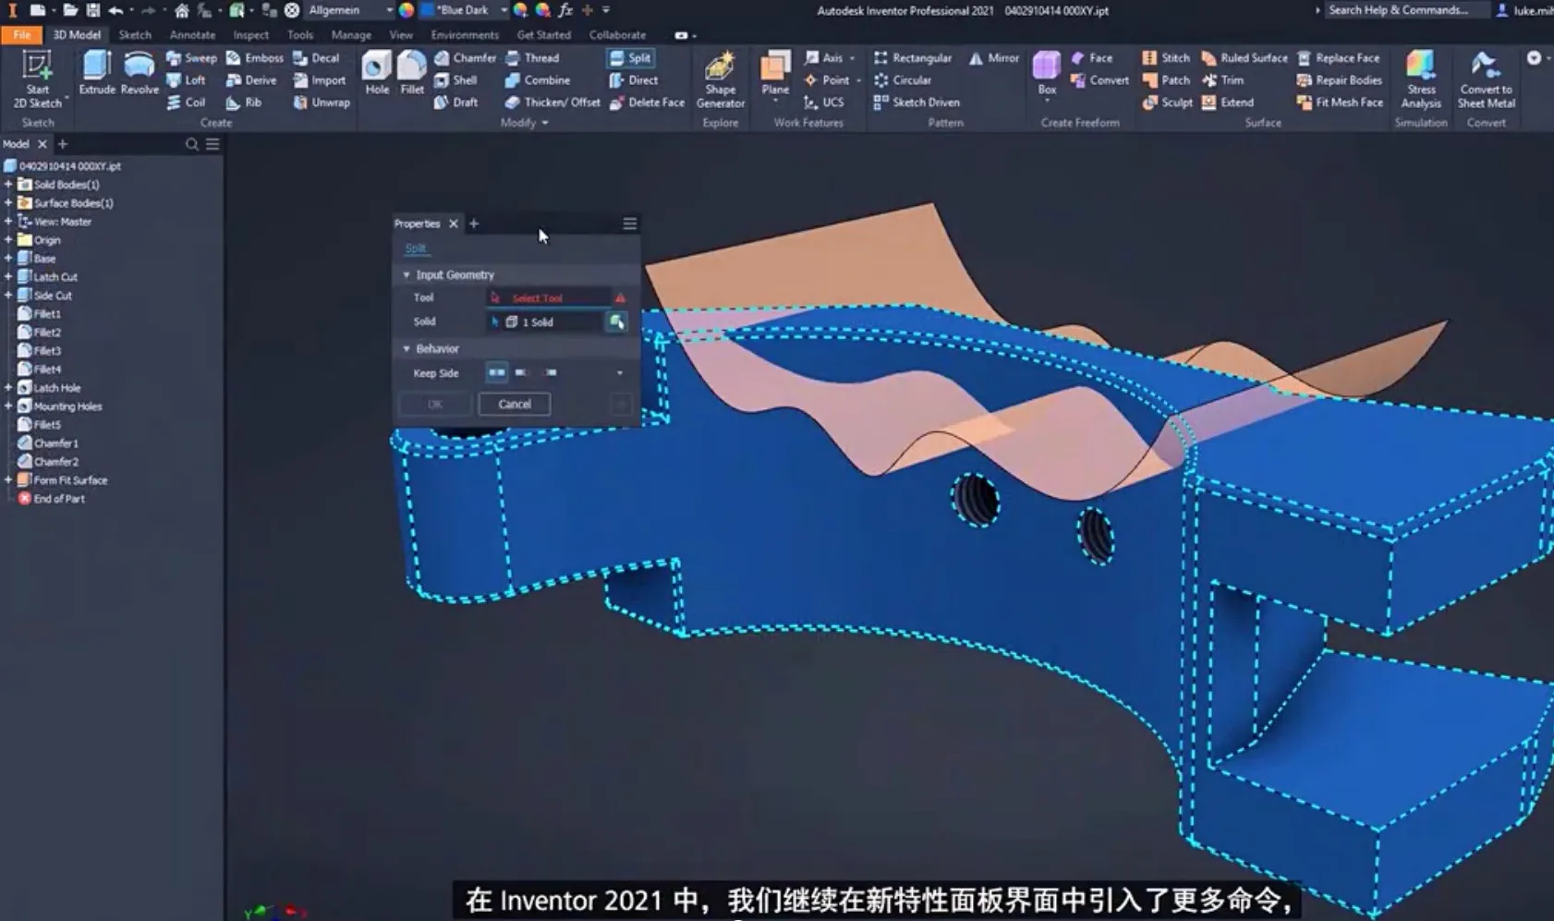The width and height of the screenshot is (1554, 921).
Task: Expand the Solid Bodies(1) tree node
Action: 8,185
